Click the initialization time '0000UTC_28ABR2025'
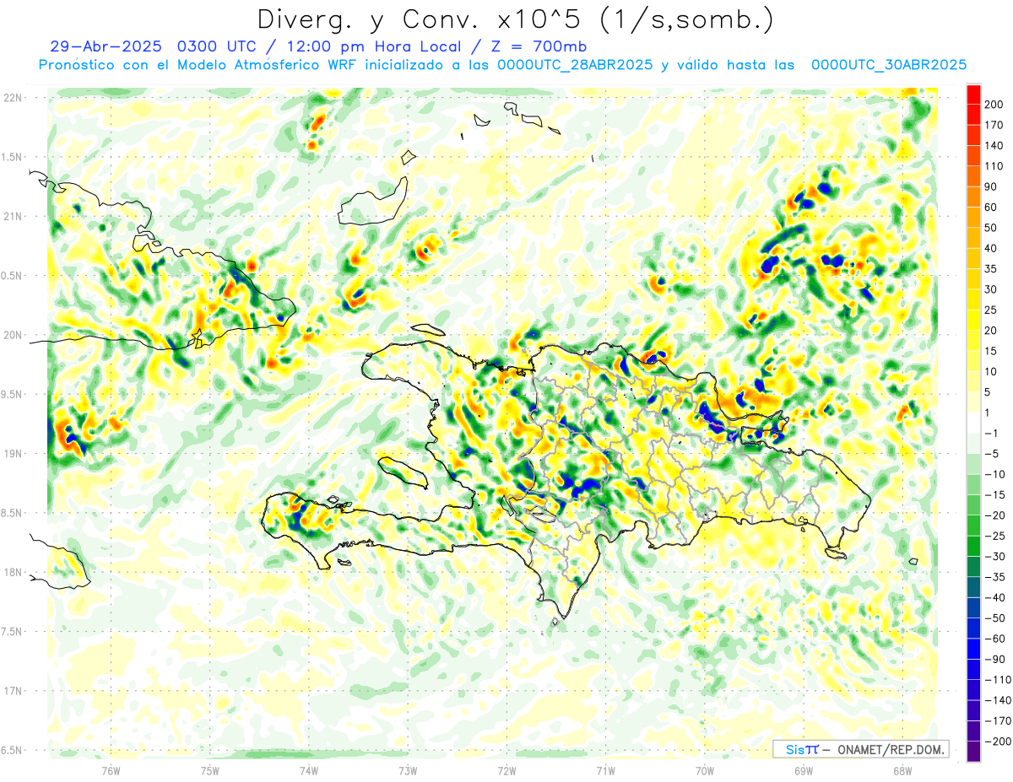The image size is (1013, 782). 574,65
